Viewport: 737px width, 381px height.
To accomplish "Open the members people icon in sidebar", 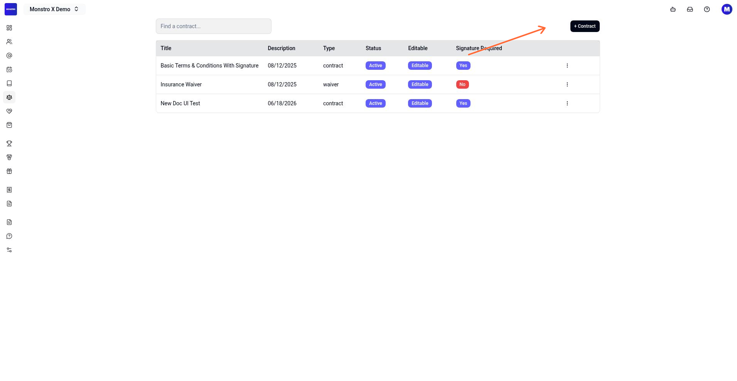I will coord(9,42).
